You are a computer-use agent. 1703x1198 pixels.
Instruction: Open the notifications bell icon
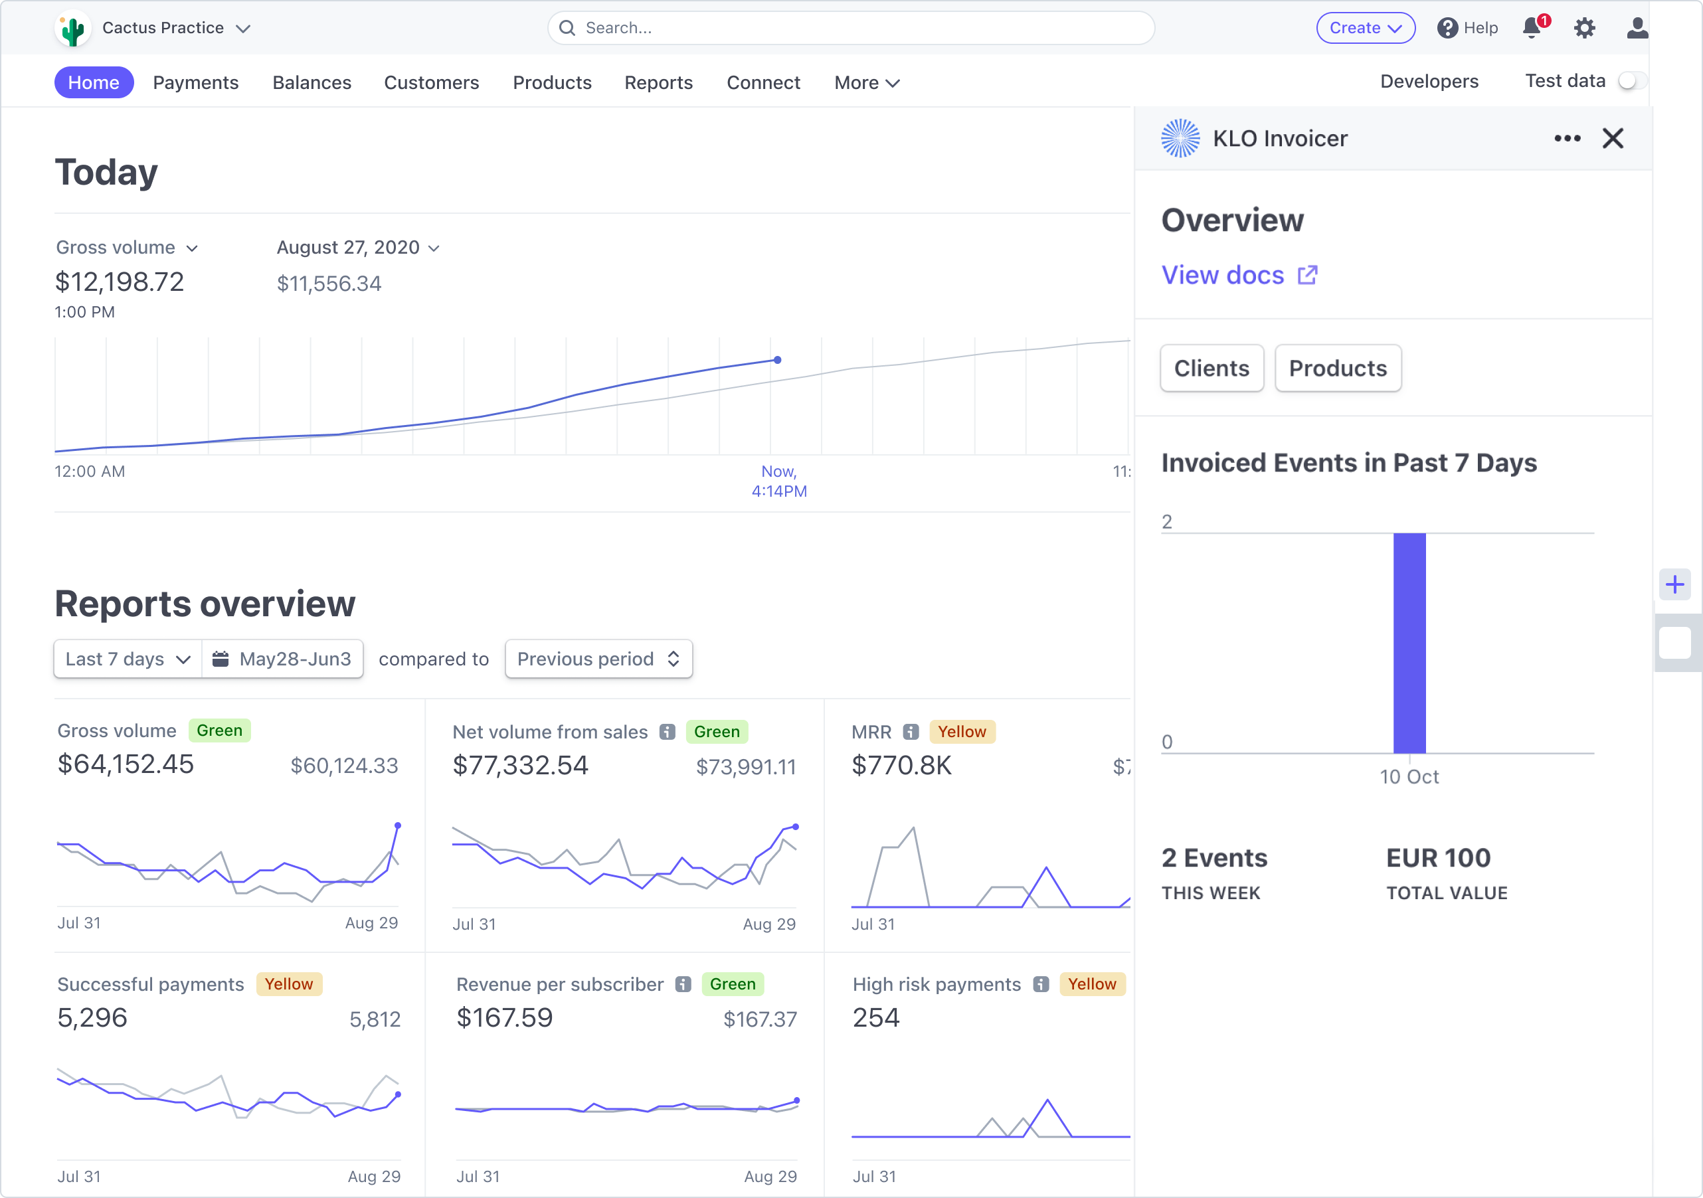click(x=1532, y=28)
